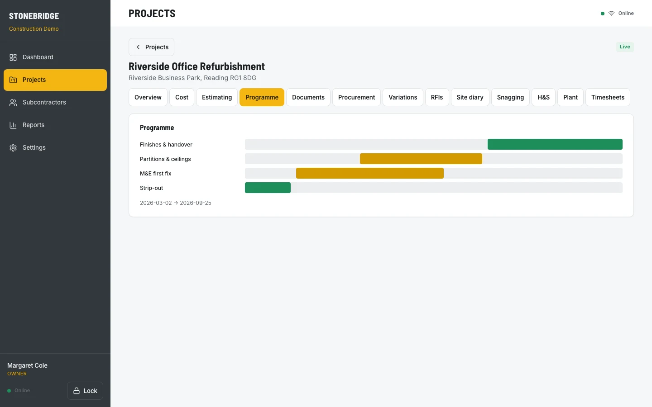Click the 'M&E first fix' row label
Screen dimensions: 652x407
coord(155,174)
